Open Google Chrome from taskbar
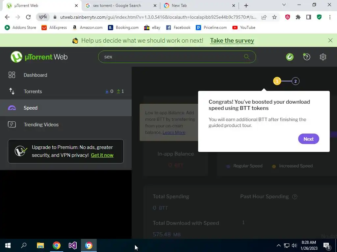This screenshot has height=252, width=337. click(x=57, y=245)
